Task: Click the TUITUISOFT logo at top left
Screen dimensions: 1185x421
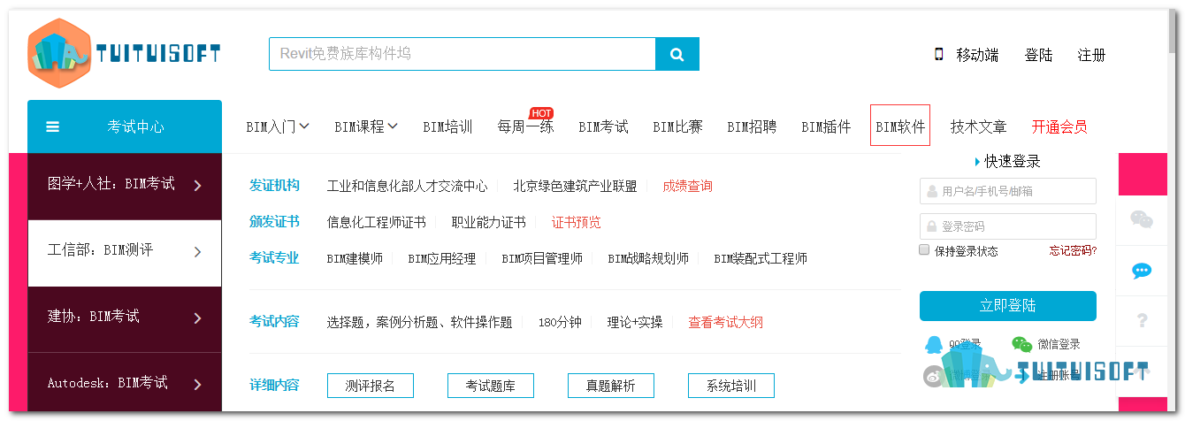Action: pos(124,53)
